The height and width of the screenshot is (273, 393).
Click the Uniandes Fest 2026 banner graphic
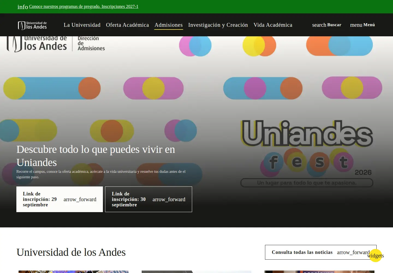(307, 153)
